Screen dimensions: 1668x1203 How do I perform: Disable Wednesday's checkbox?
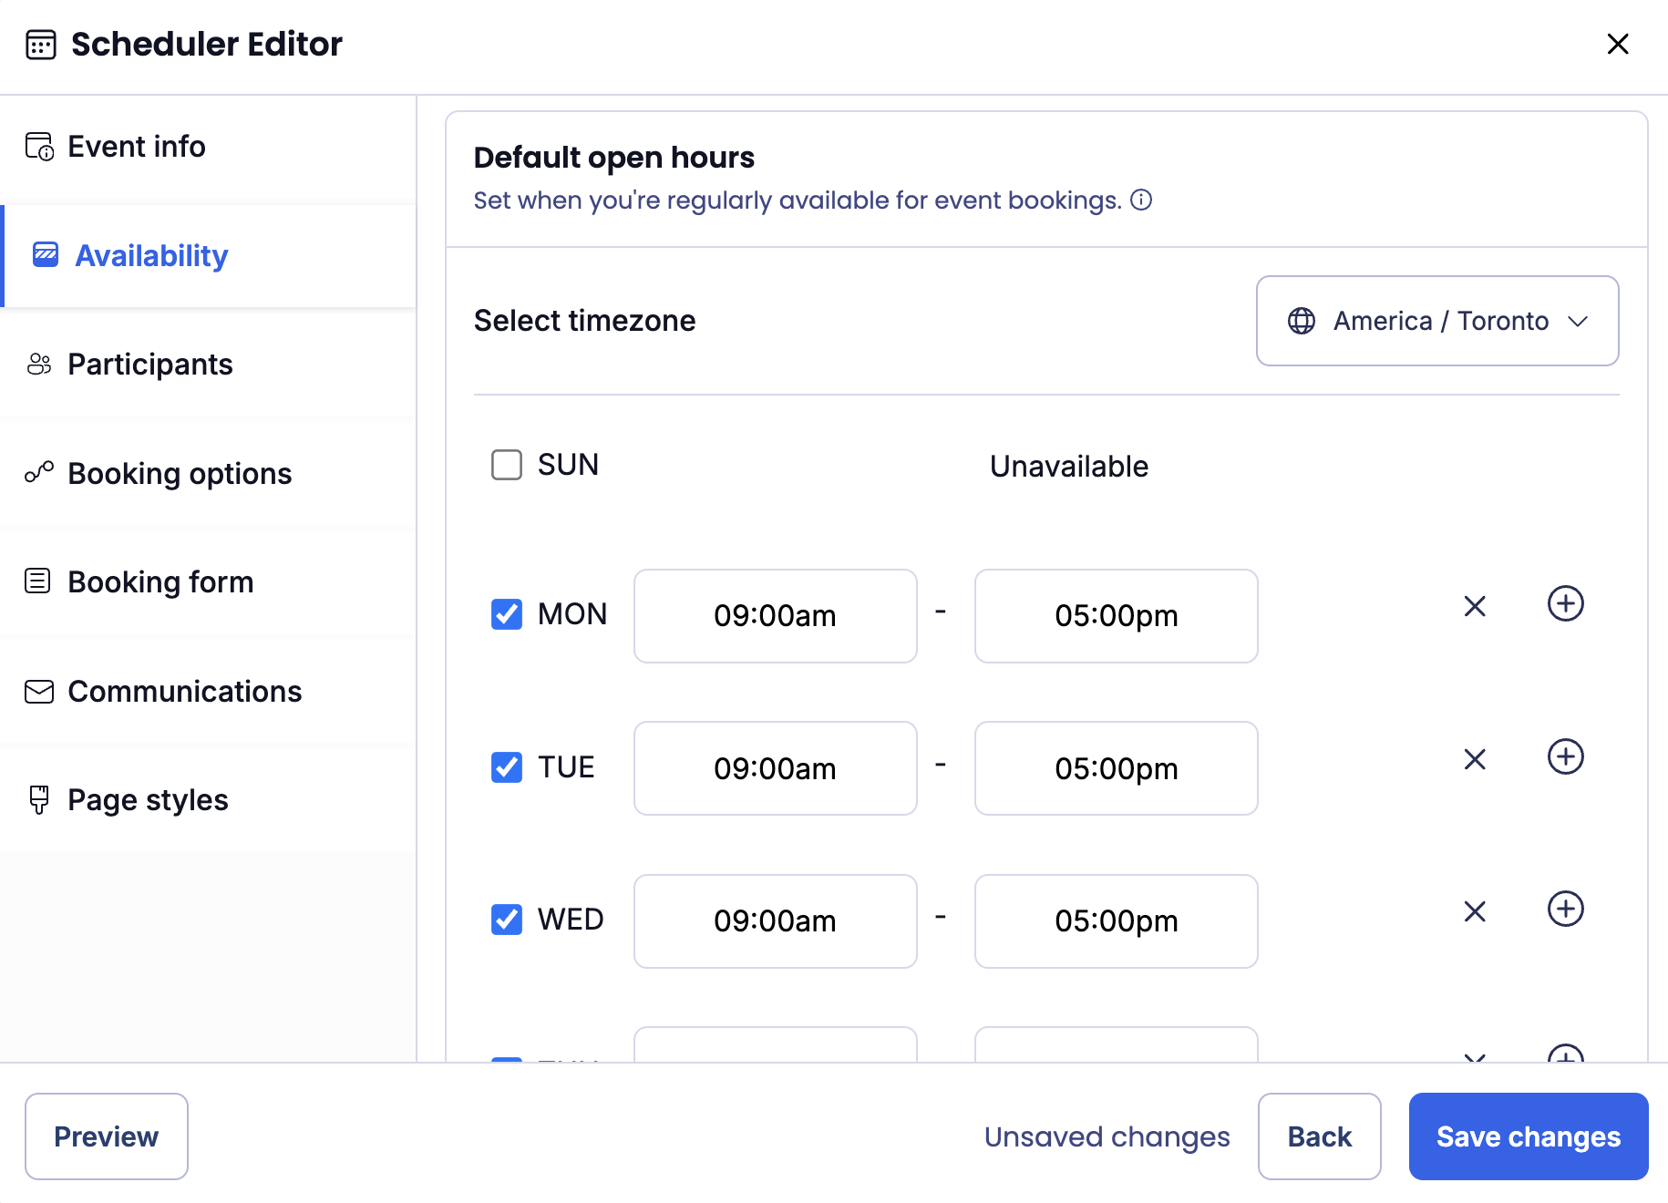click(x=506, y=920)
